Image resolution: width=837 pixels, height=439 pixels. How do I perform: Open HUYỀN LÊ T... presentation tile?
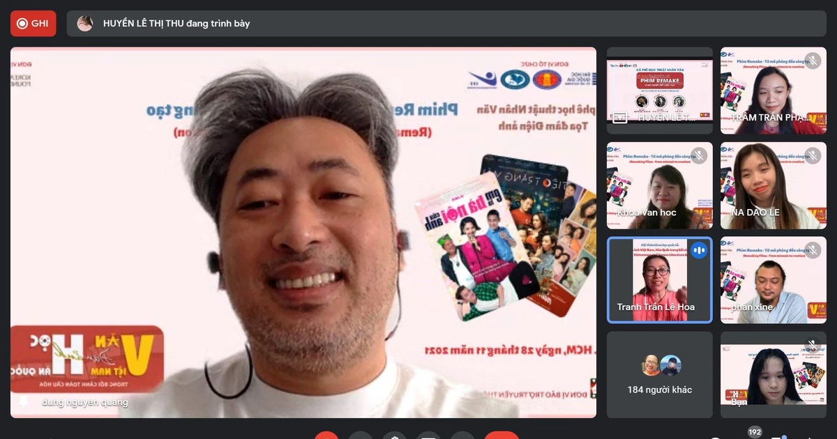click(x=659, y=91)
